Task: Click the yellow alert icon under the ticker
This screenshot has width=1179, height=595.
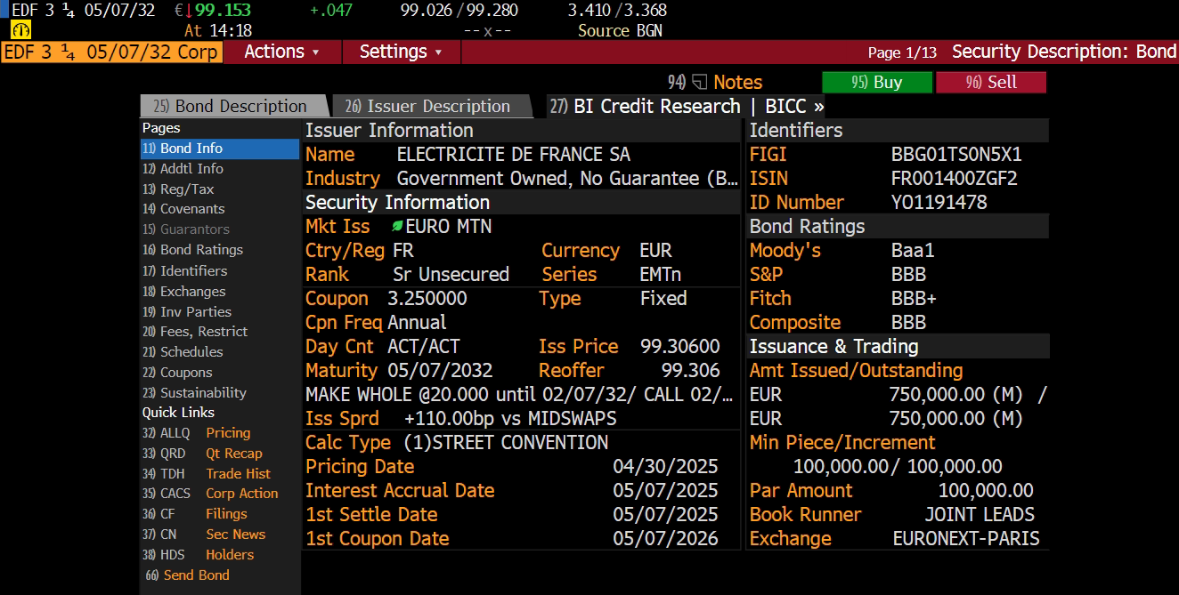Action: [x=21, y=30]
